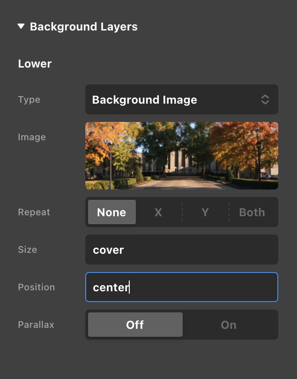Click the Image label
Screen dimensions: 297x379
[32, 137]
